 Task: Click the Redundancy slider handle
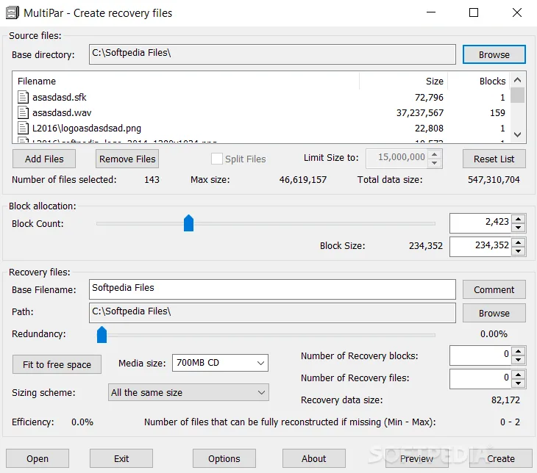(102, 335)
